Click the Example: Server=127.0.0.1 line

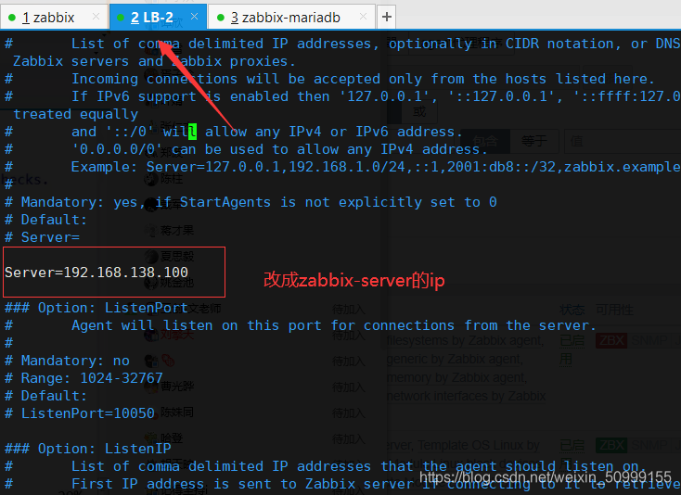click(x=342, y=167)
